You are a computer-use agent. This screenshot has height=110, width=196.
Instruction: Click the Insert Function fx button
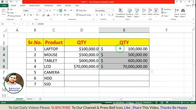click(32, 24)
